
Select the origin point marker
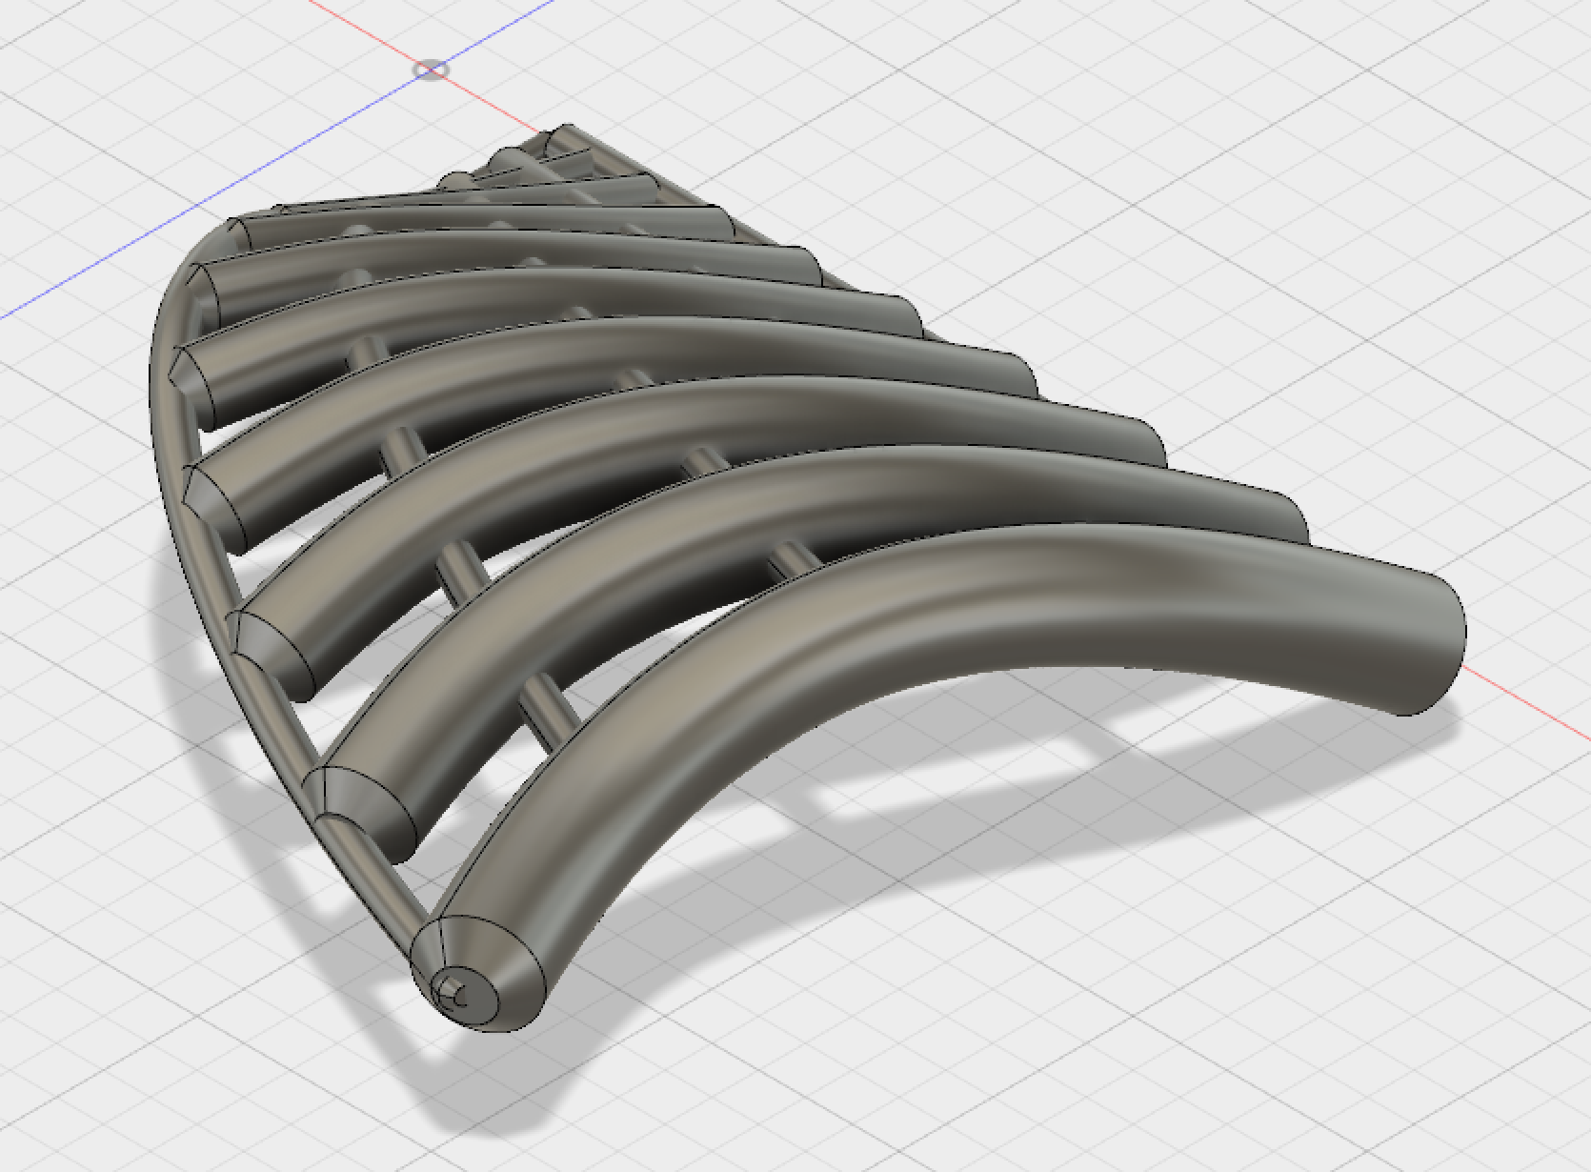tap(432, 69)
